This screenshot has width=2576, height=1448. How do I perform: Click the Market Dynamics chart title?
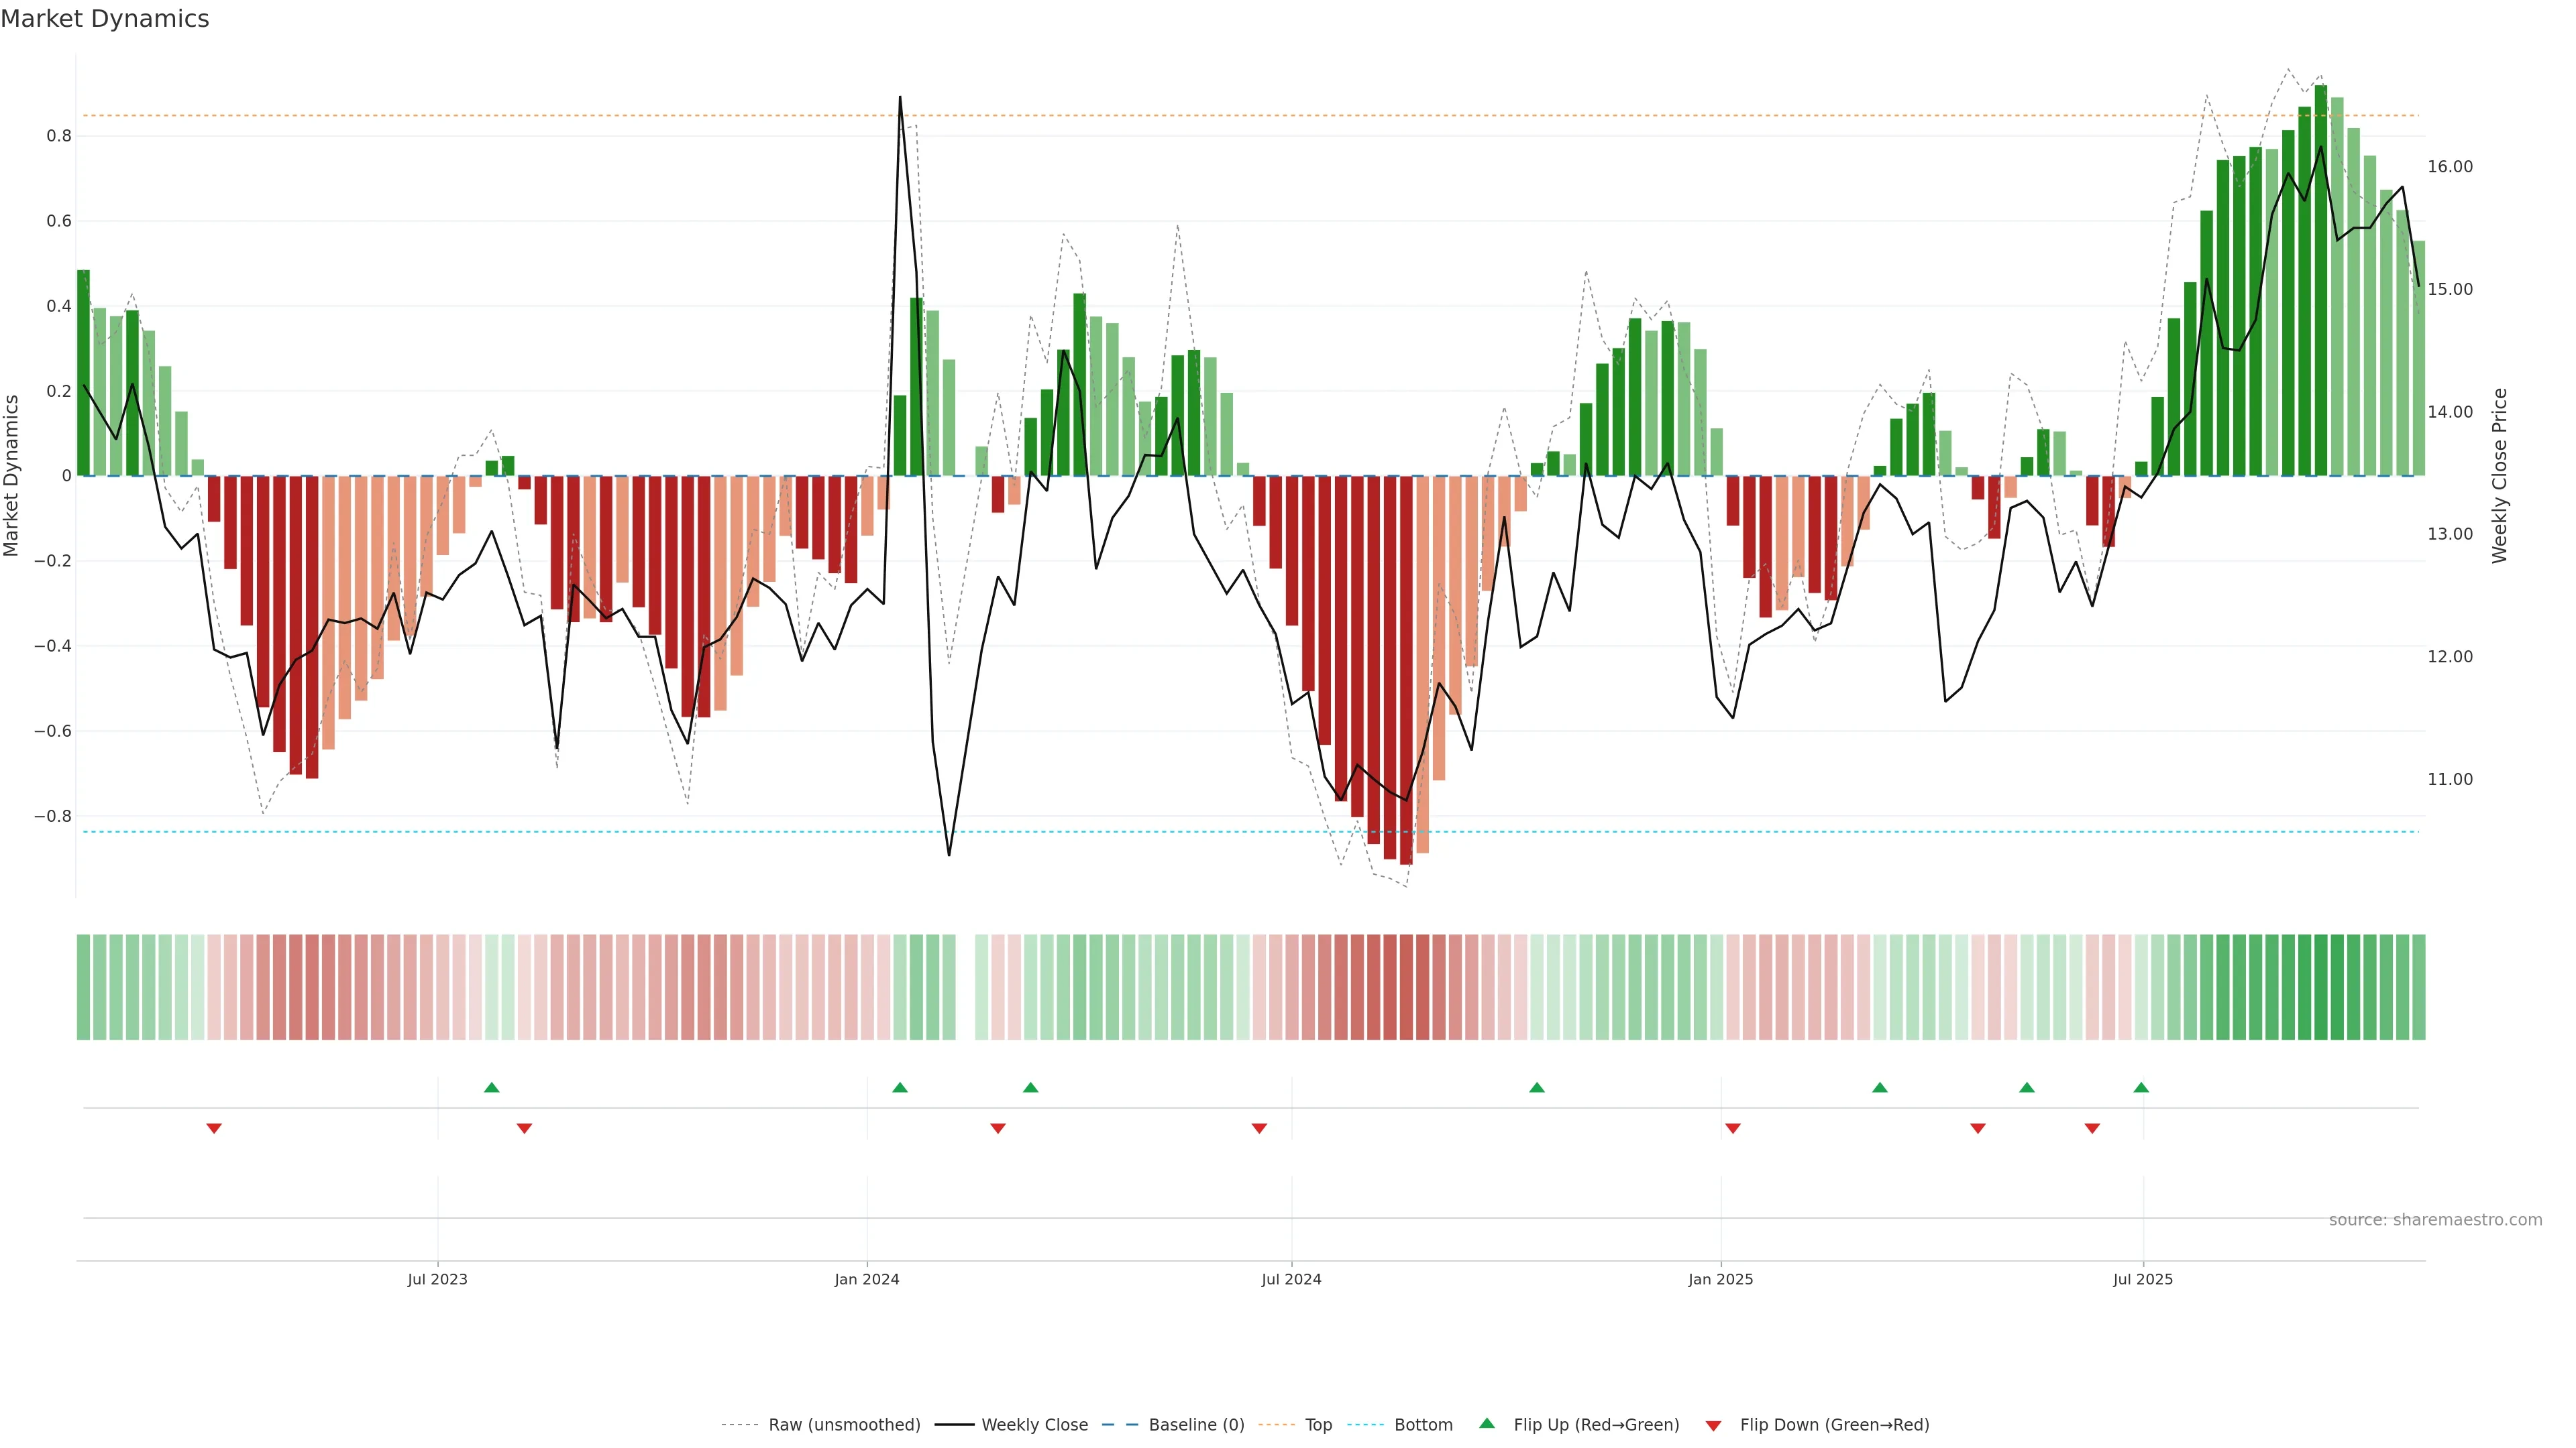105,19
